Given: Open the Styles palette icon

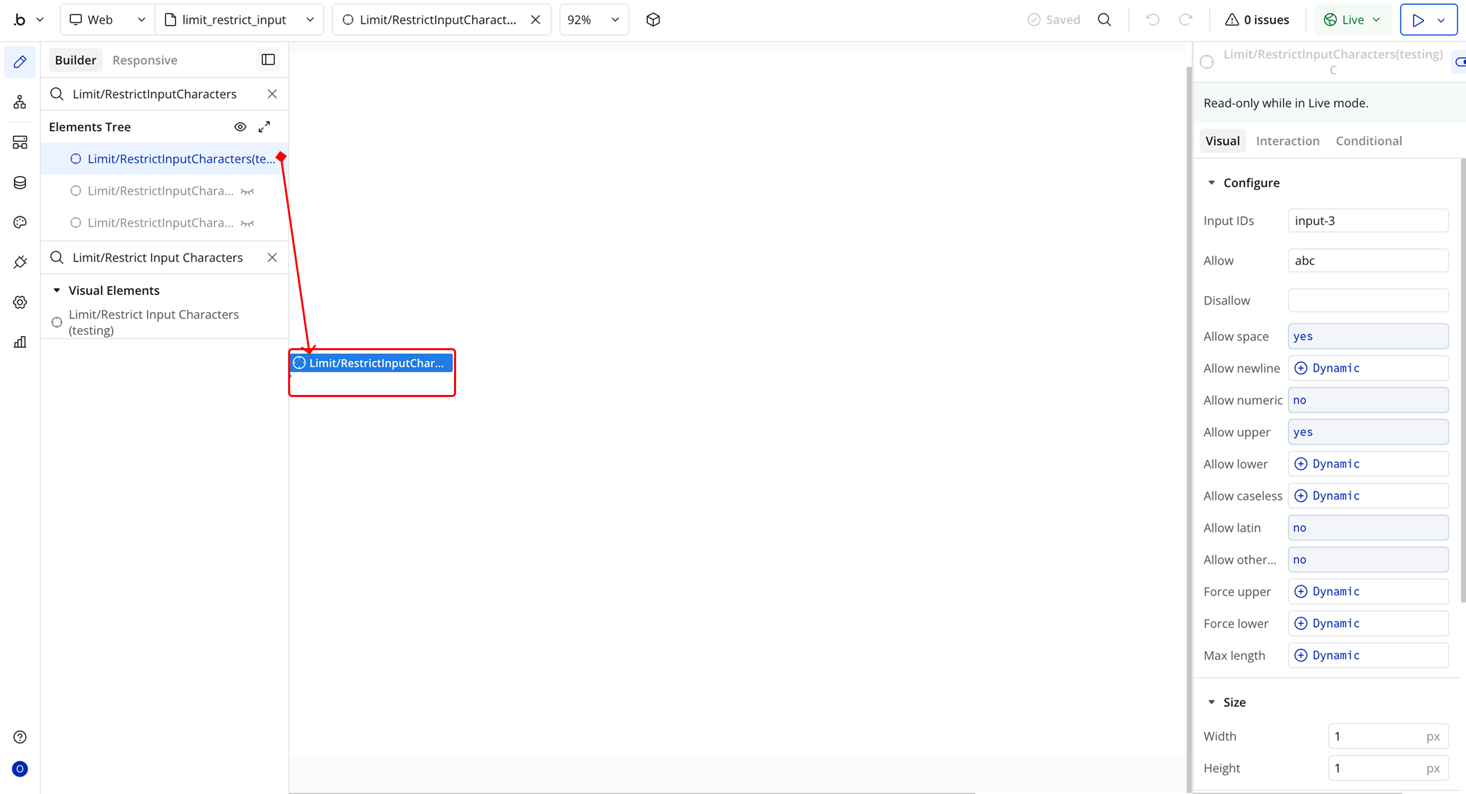Looking at the screenshot, I should pos(20,222).
